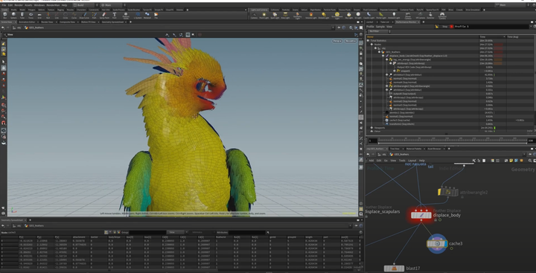
Task: Select the Null shelf tool
Action: tap(48, 15)
